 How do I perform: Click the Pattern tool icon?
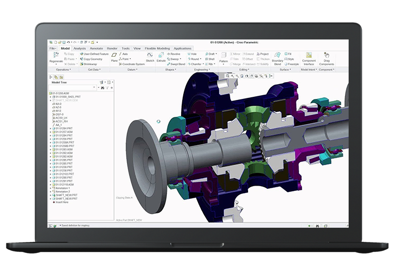[x=223, y=58]
